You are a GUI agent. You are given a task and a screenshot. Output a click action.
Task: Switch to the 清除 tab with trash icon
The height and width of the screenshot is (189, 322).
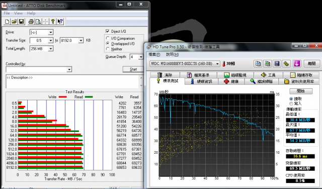pos(165,75)
